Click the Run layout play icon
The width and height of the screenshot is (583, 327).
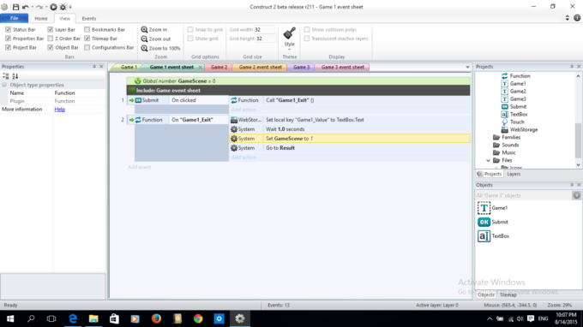[53, 7]
